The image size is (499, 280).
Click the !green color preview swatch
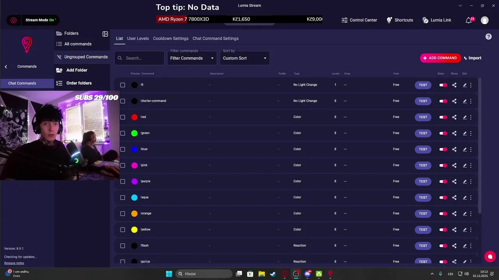(x=134, y=133)
